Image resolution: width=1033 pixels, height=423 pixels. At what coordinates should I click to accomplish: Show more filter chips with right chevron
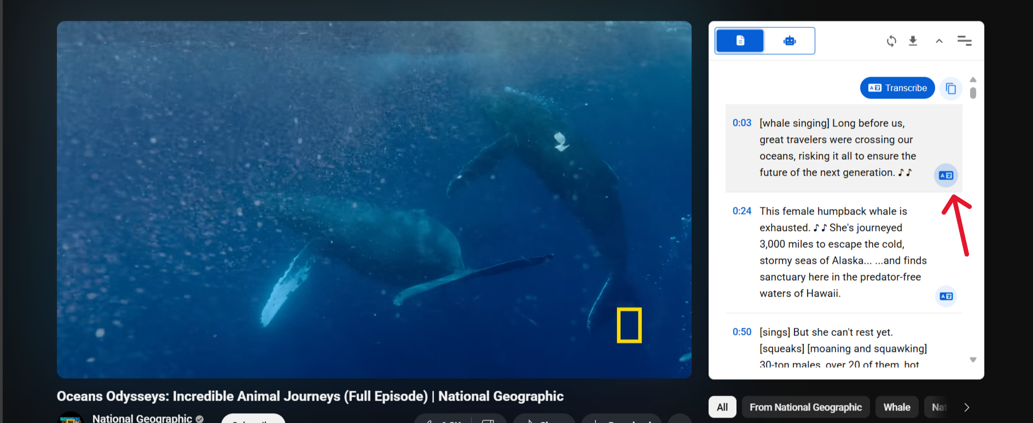(967, 407)
